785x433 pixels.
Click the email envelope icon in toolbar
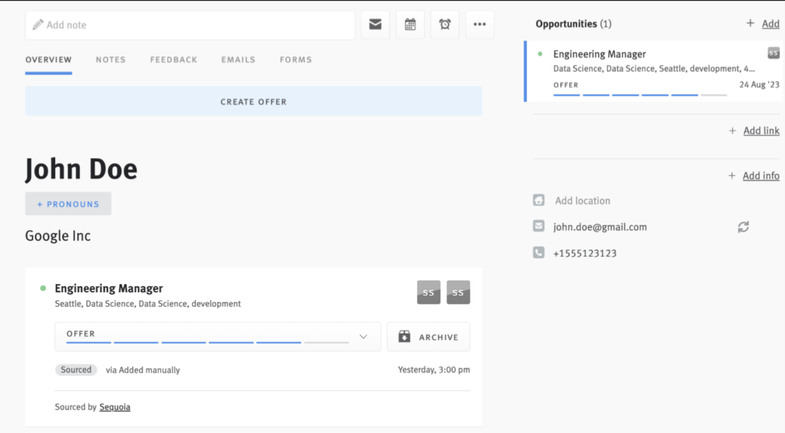(375, 25)
